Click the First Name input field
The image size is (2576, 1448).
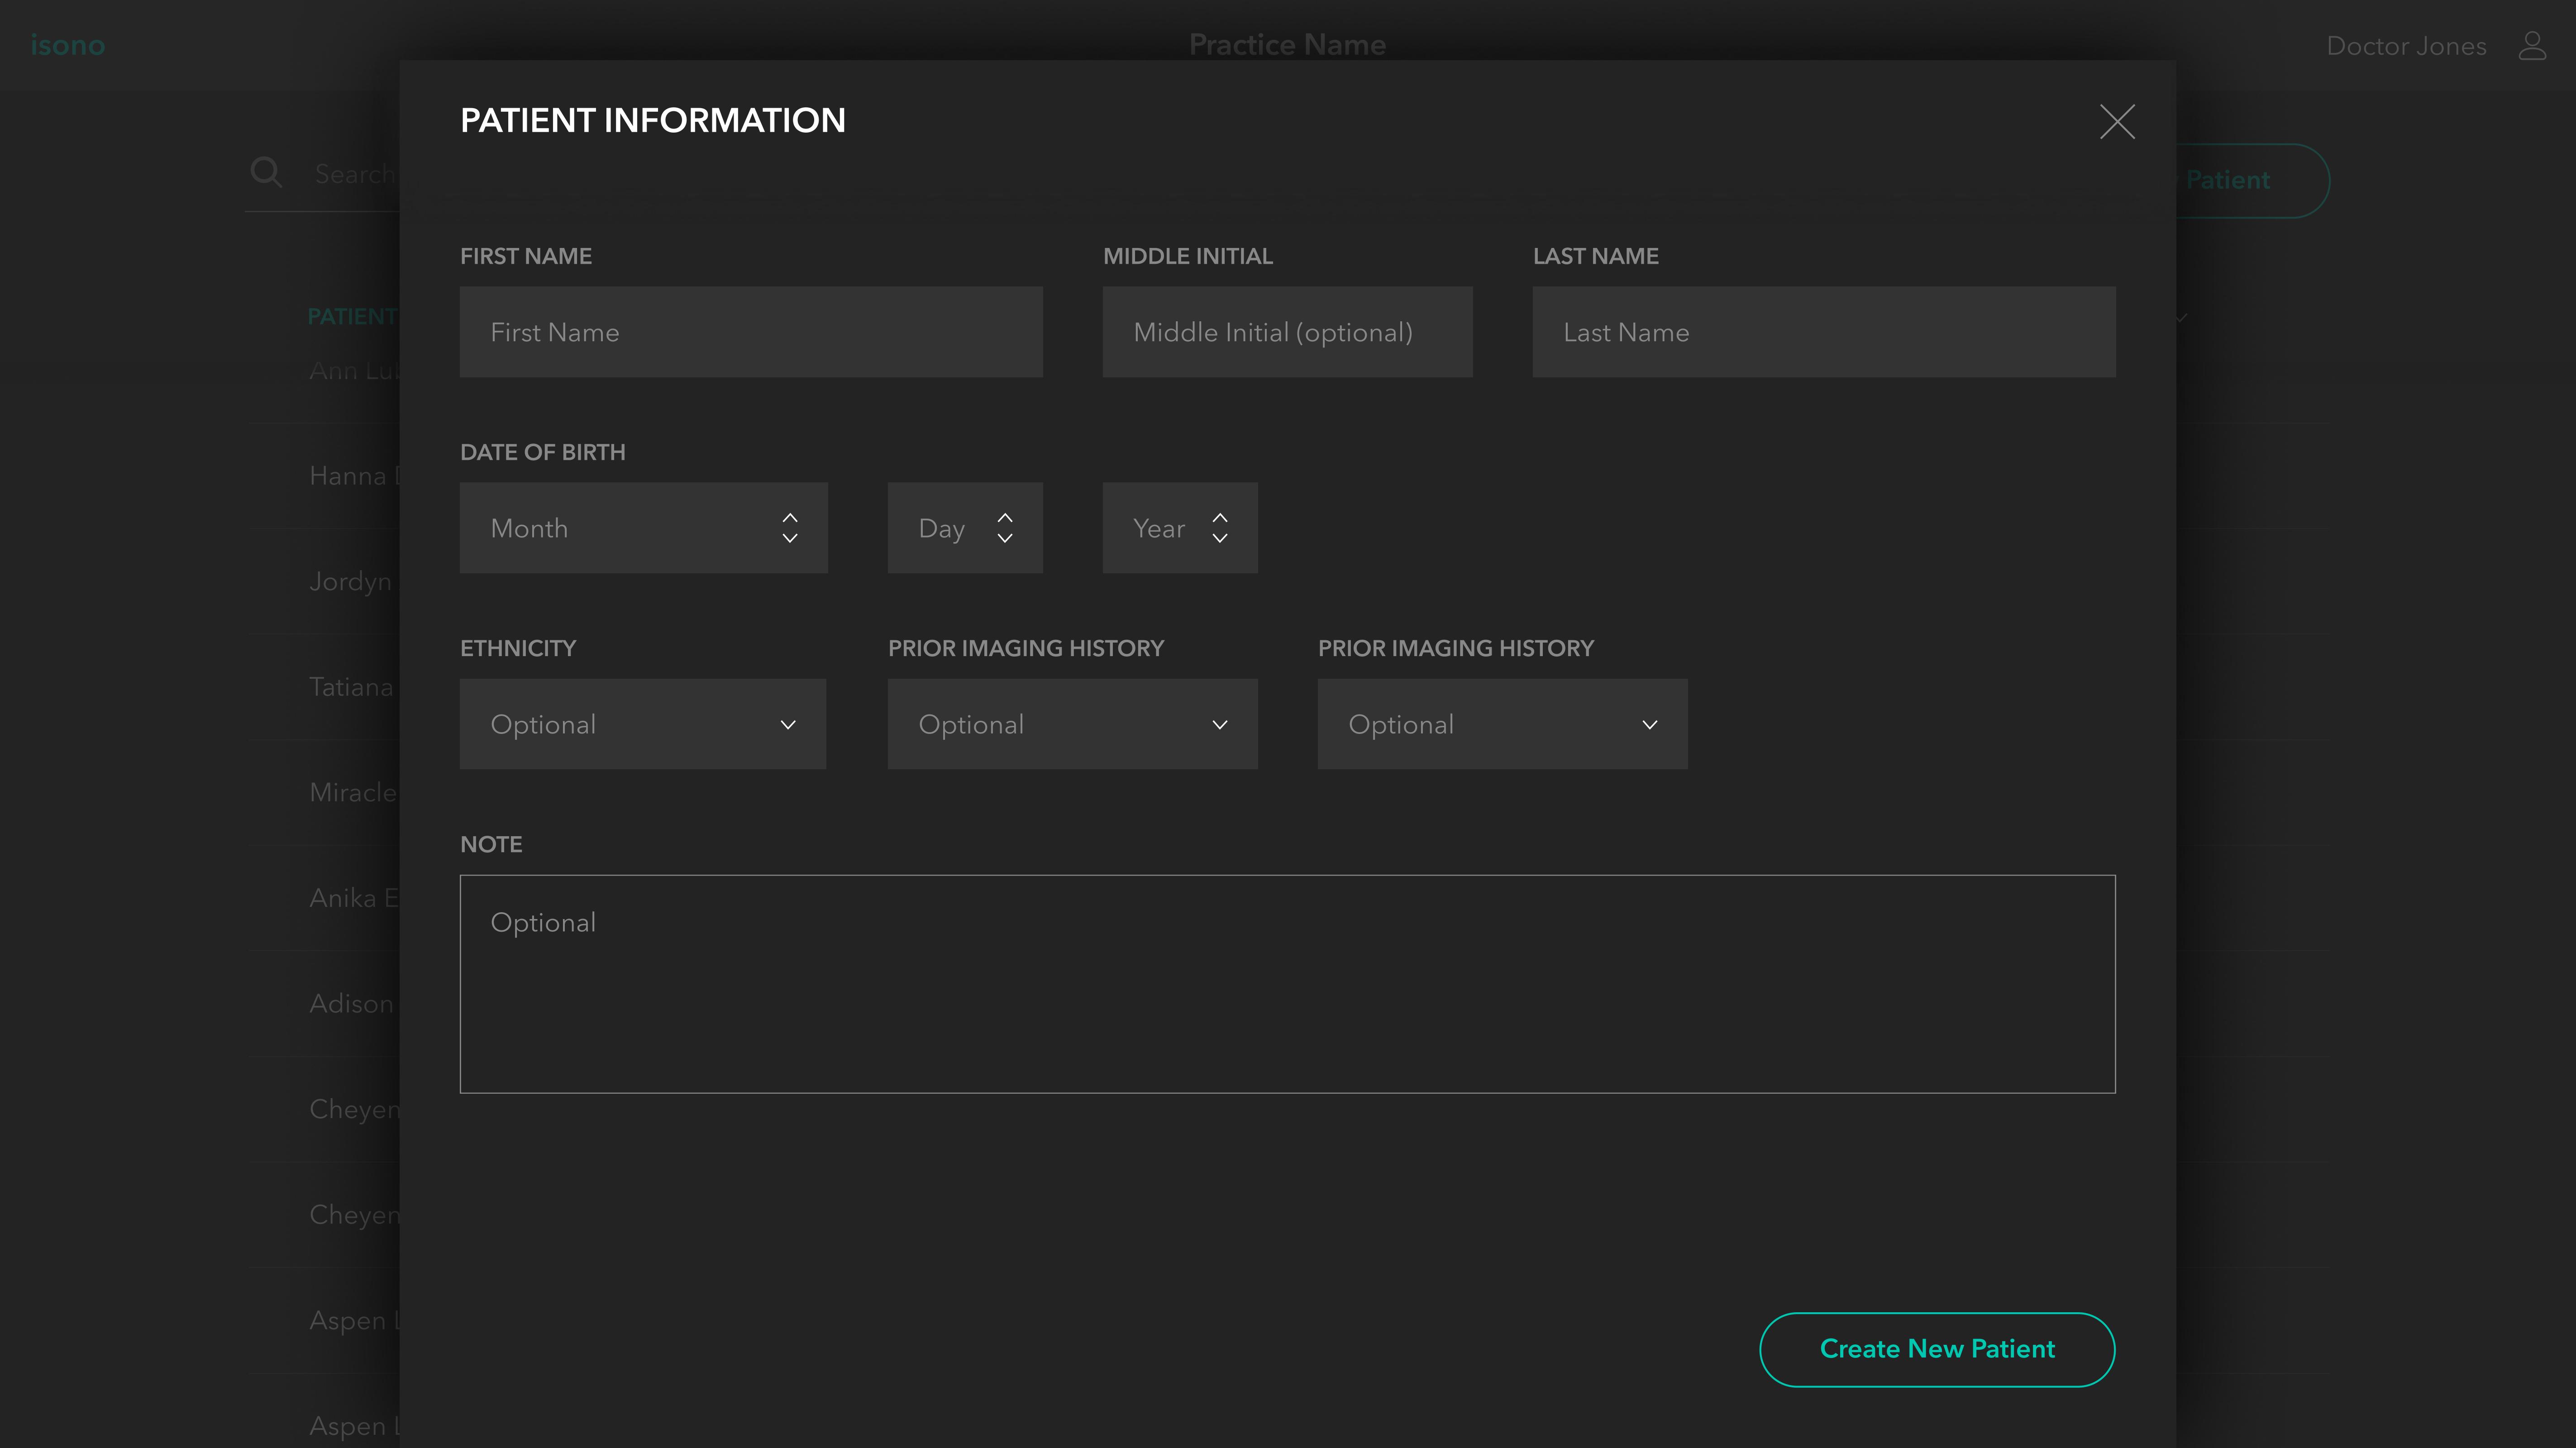(750, 332)
